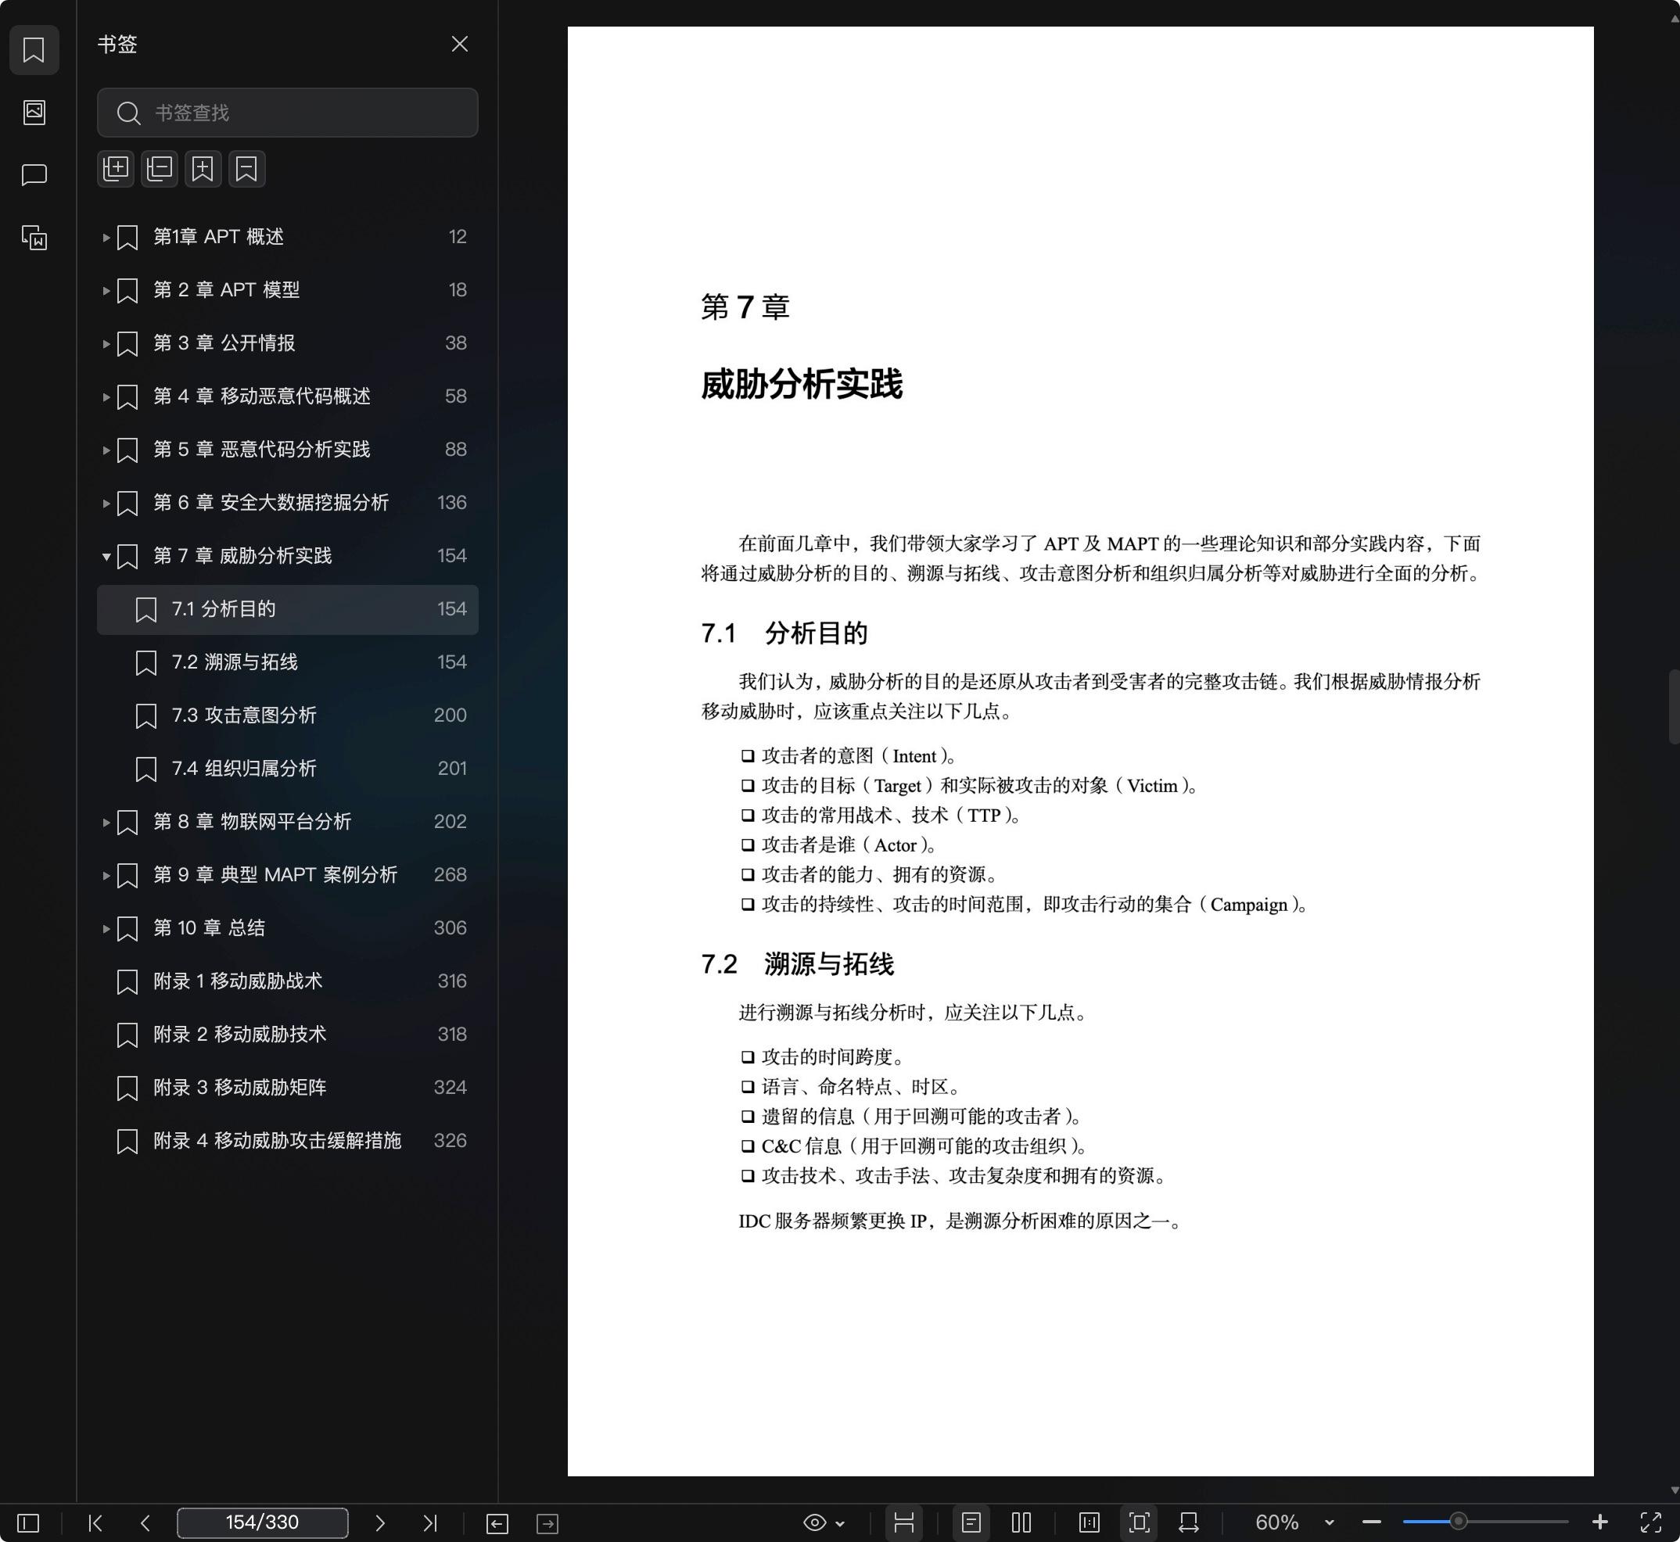Expand 第 5 章 恶意代码分析实践 bookmark

[x=106, y=450]
